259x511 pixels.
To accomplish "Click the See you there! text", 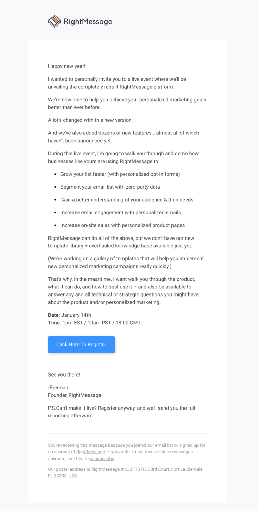I will coord(64,374).
